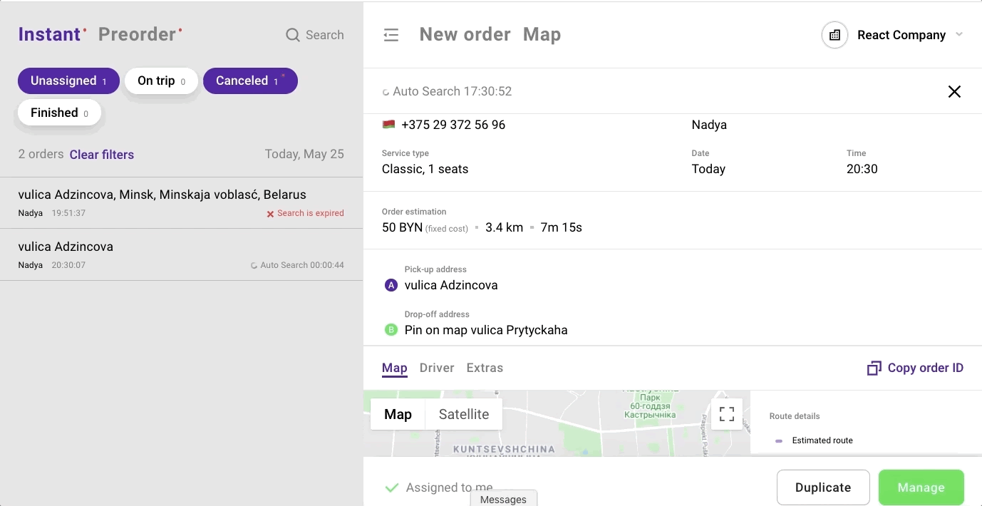Close the order details panel
Viewport: 982px width, 506px height.
pyautogui.click(x=954, y=91)
